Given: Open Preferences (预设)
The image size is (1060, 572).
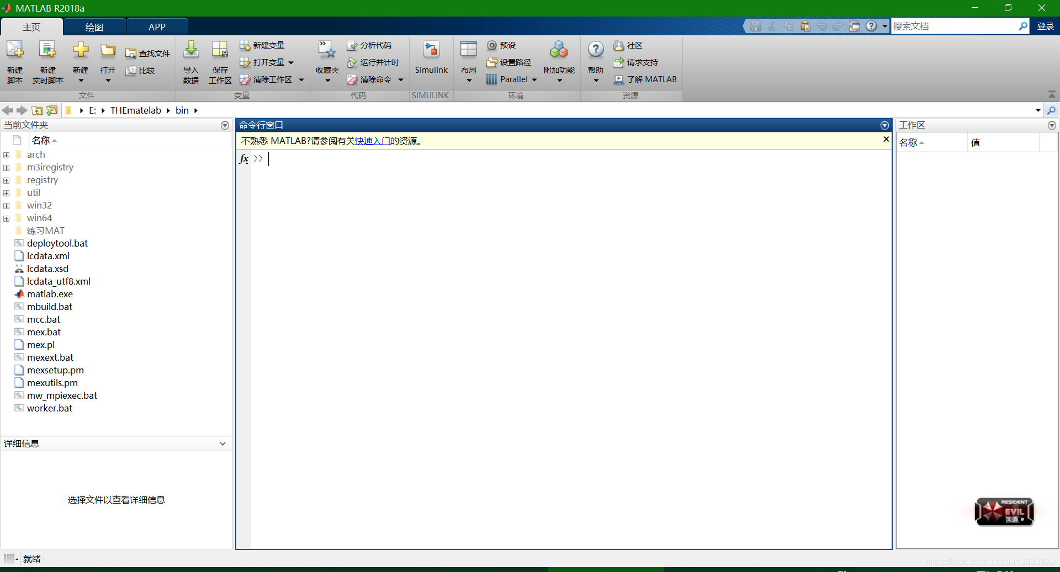Looking at the screenshot, I should pyautogui.click(x=501, y=45).
